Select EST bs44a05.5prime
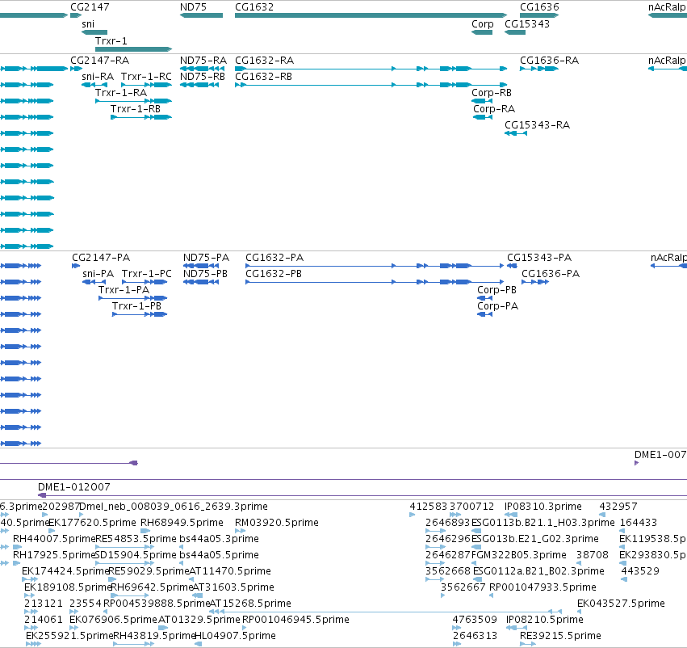Image resolution: width=687 pixels, height=648 pixels. coord(219,555)
